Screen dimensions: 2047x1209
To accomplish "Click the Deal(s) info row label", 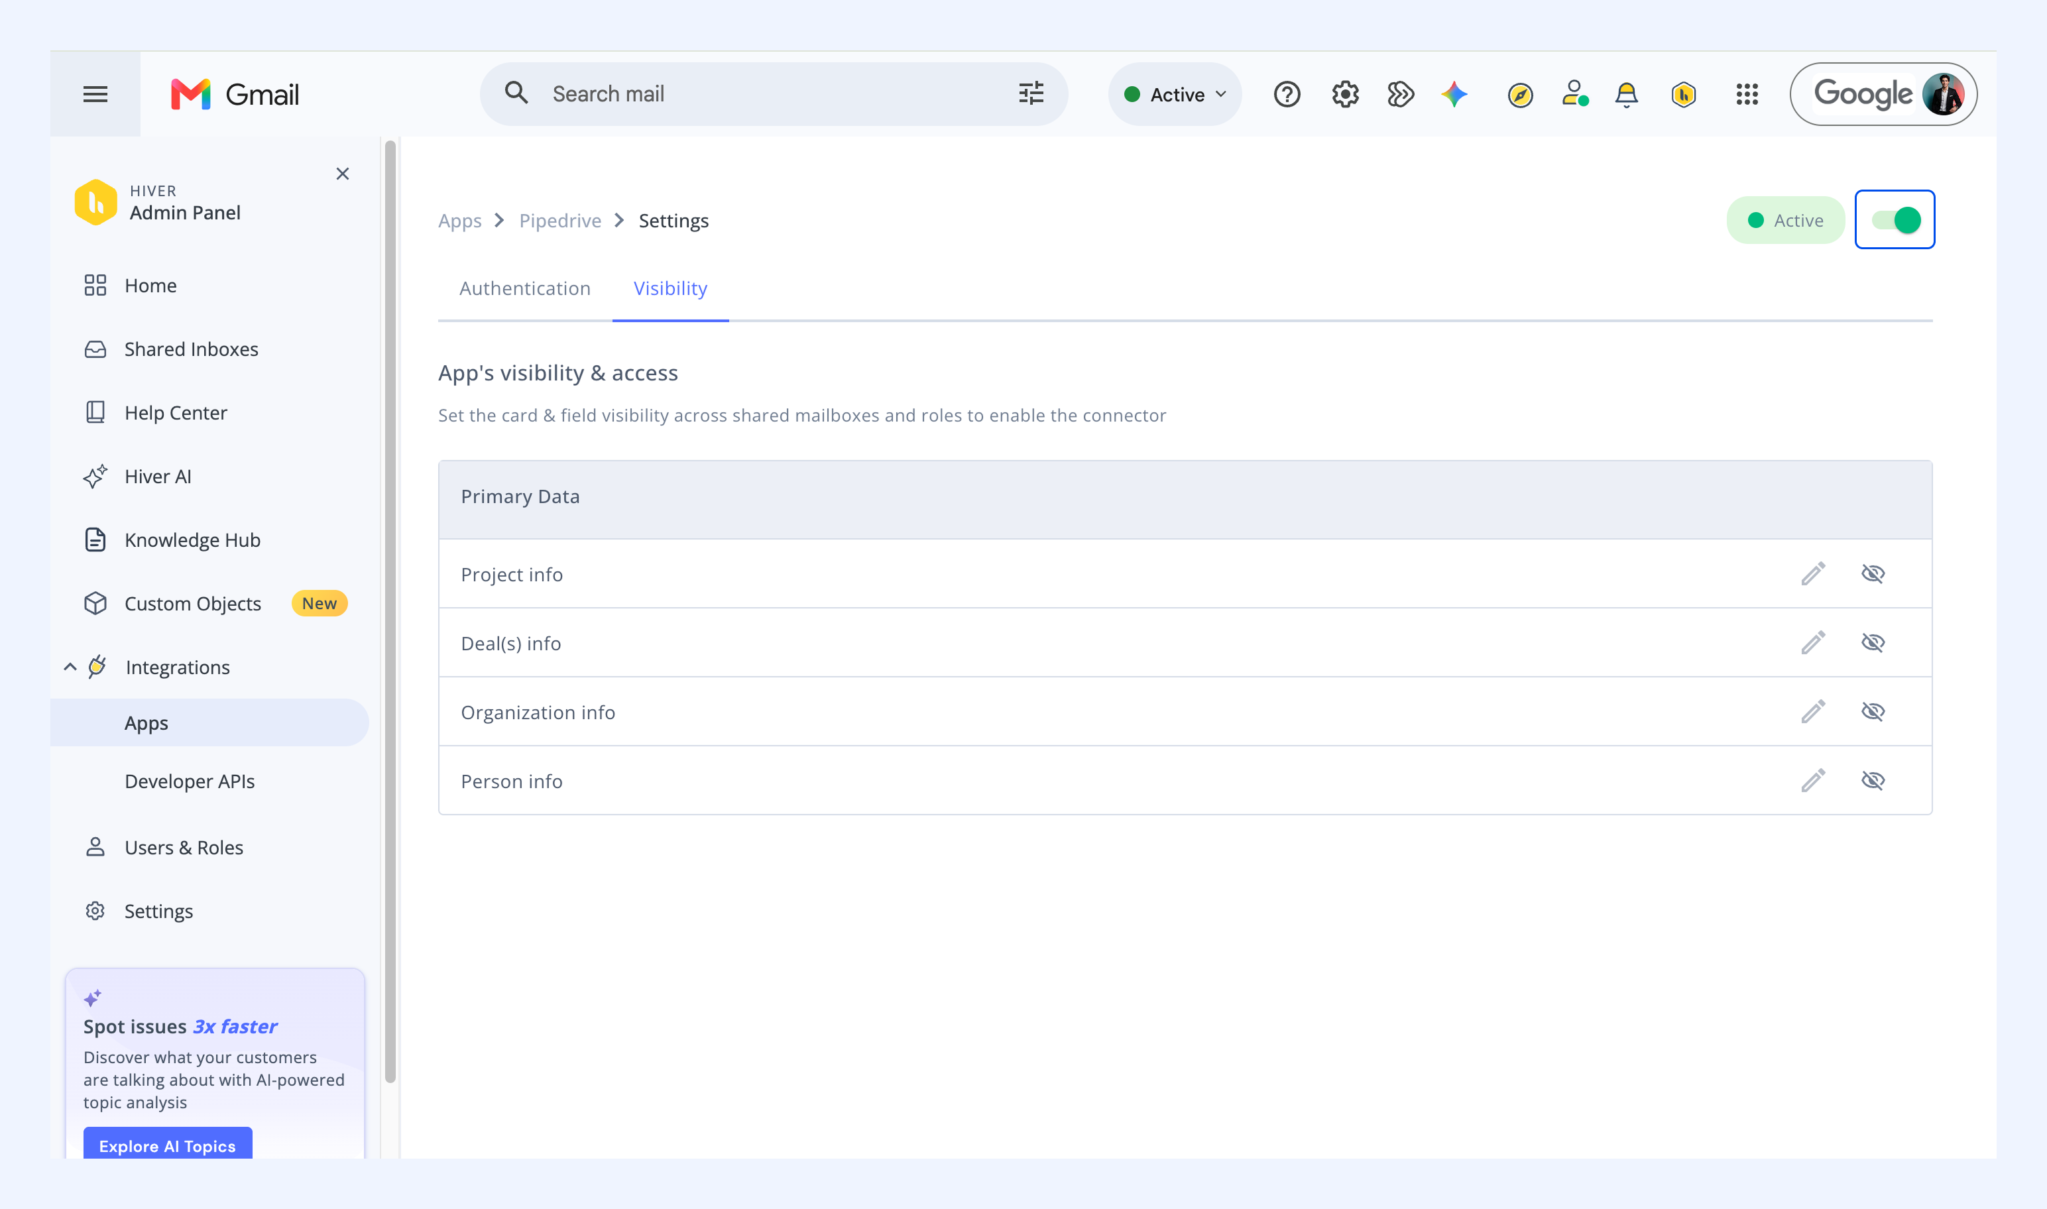I will click(x=510, y=644).
